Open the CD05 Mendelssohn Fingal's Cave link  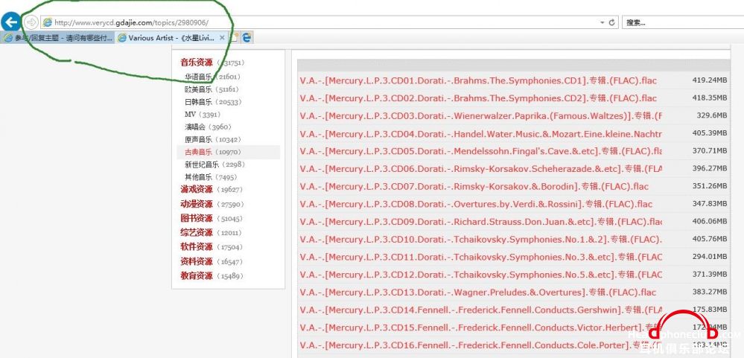click(480, 151)
